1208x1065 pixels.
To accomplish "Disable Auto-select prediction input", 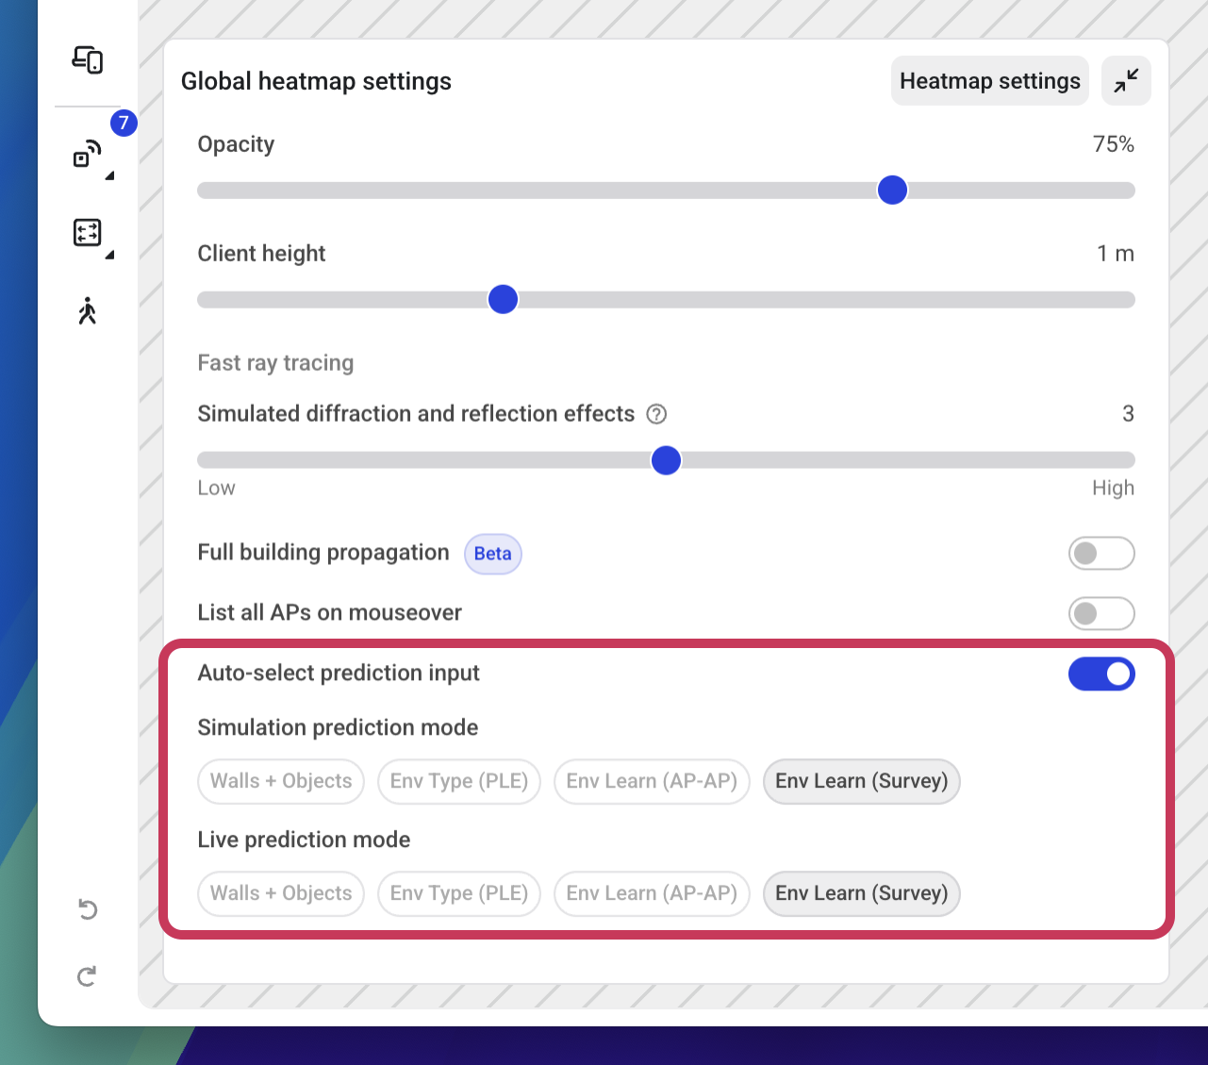I will coord(1100,674).
